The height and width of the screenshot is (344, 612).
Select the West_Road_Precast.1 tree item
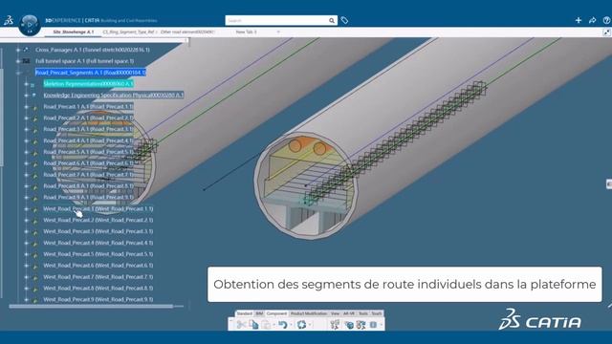point(98,208)
